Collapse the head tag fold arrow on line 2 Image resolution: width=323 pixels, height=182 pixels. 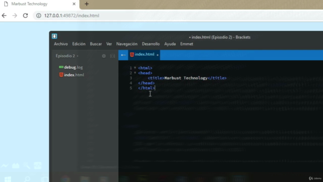click(x=135, y=73)
